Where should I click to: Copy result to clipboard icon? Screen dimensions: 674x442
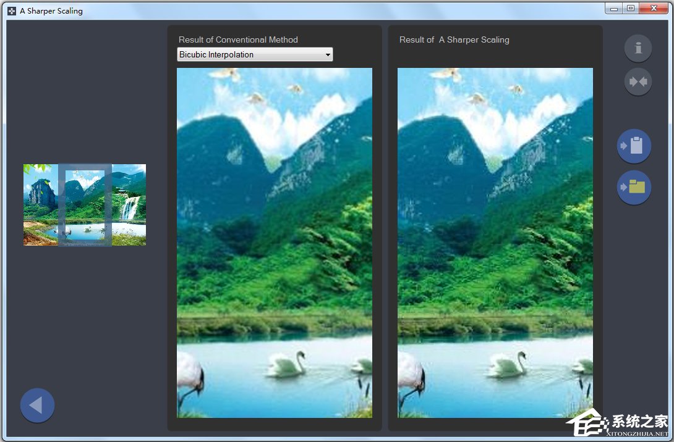click(x=634, y=146)
